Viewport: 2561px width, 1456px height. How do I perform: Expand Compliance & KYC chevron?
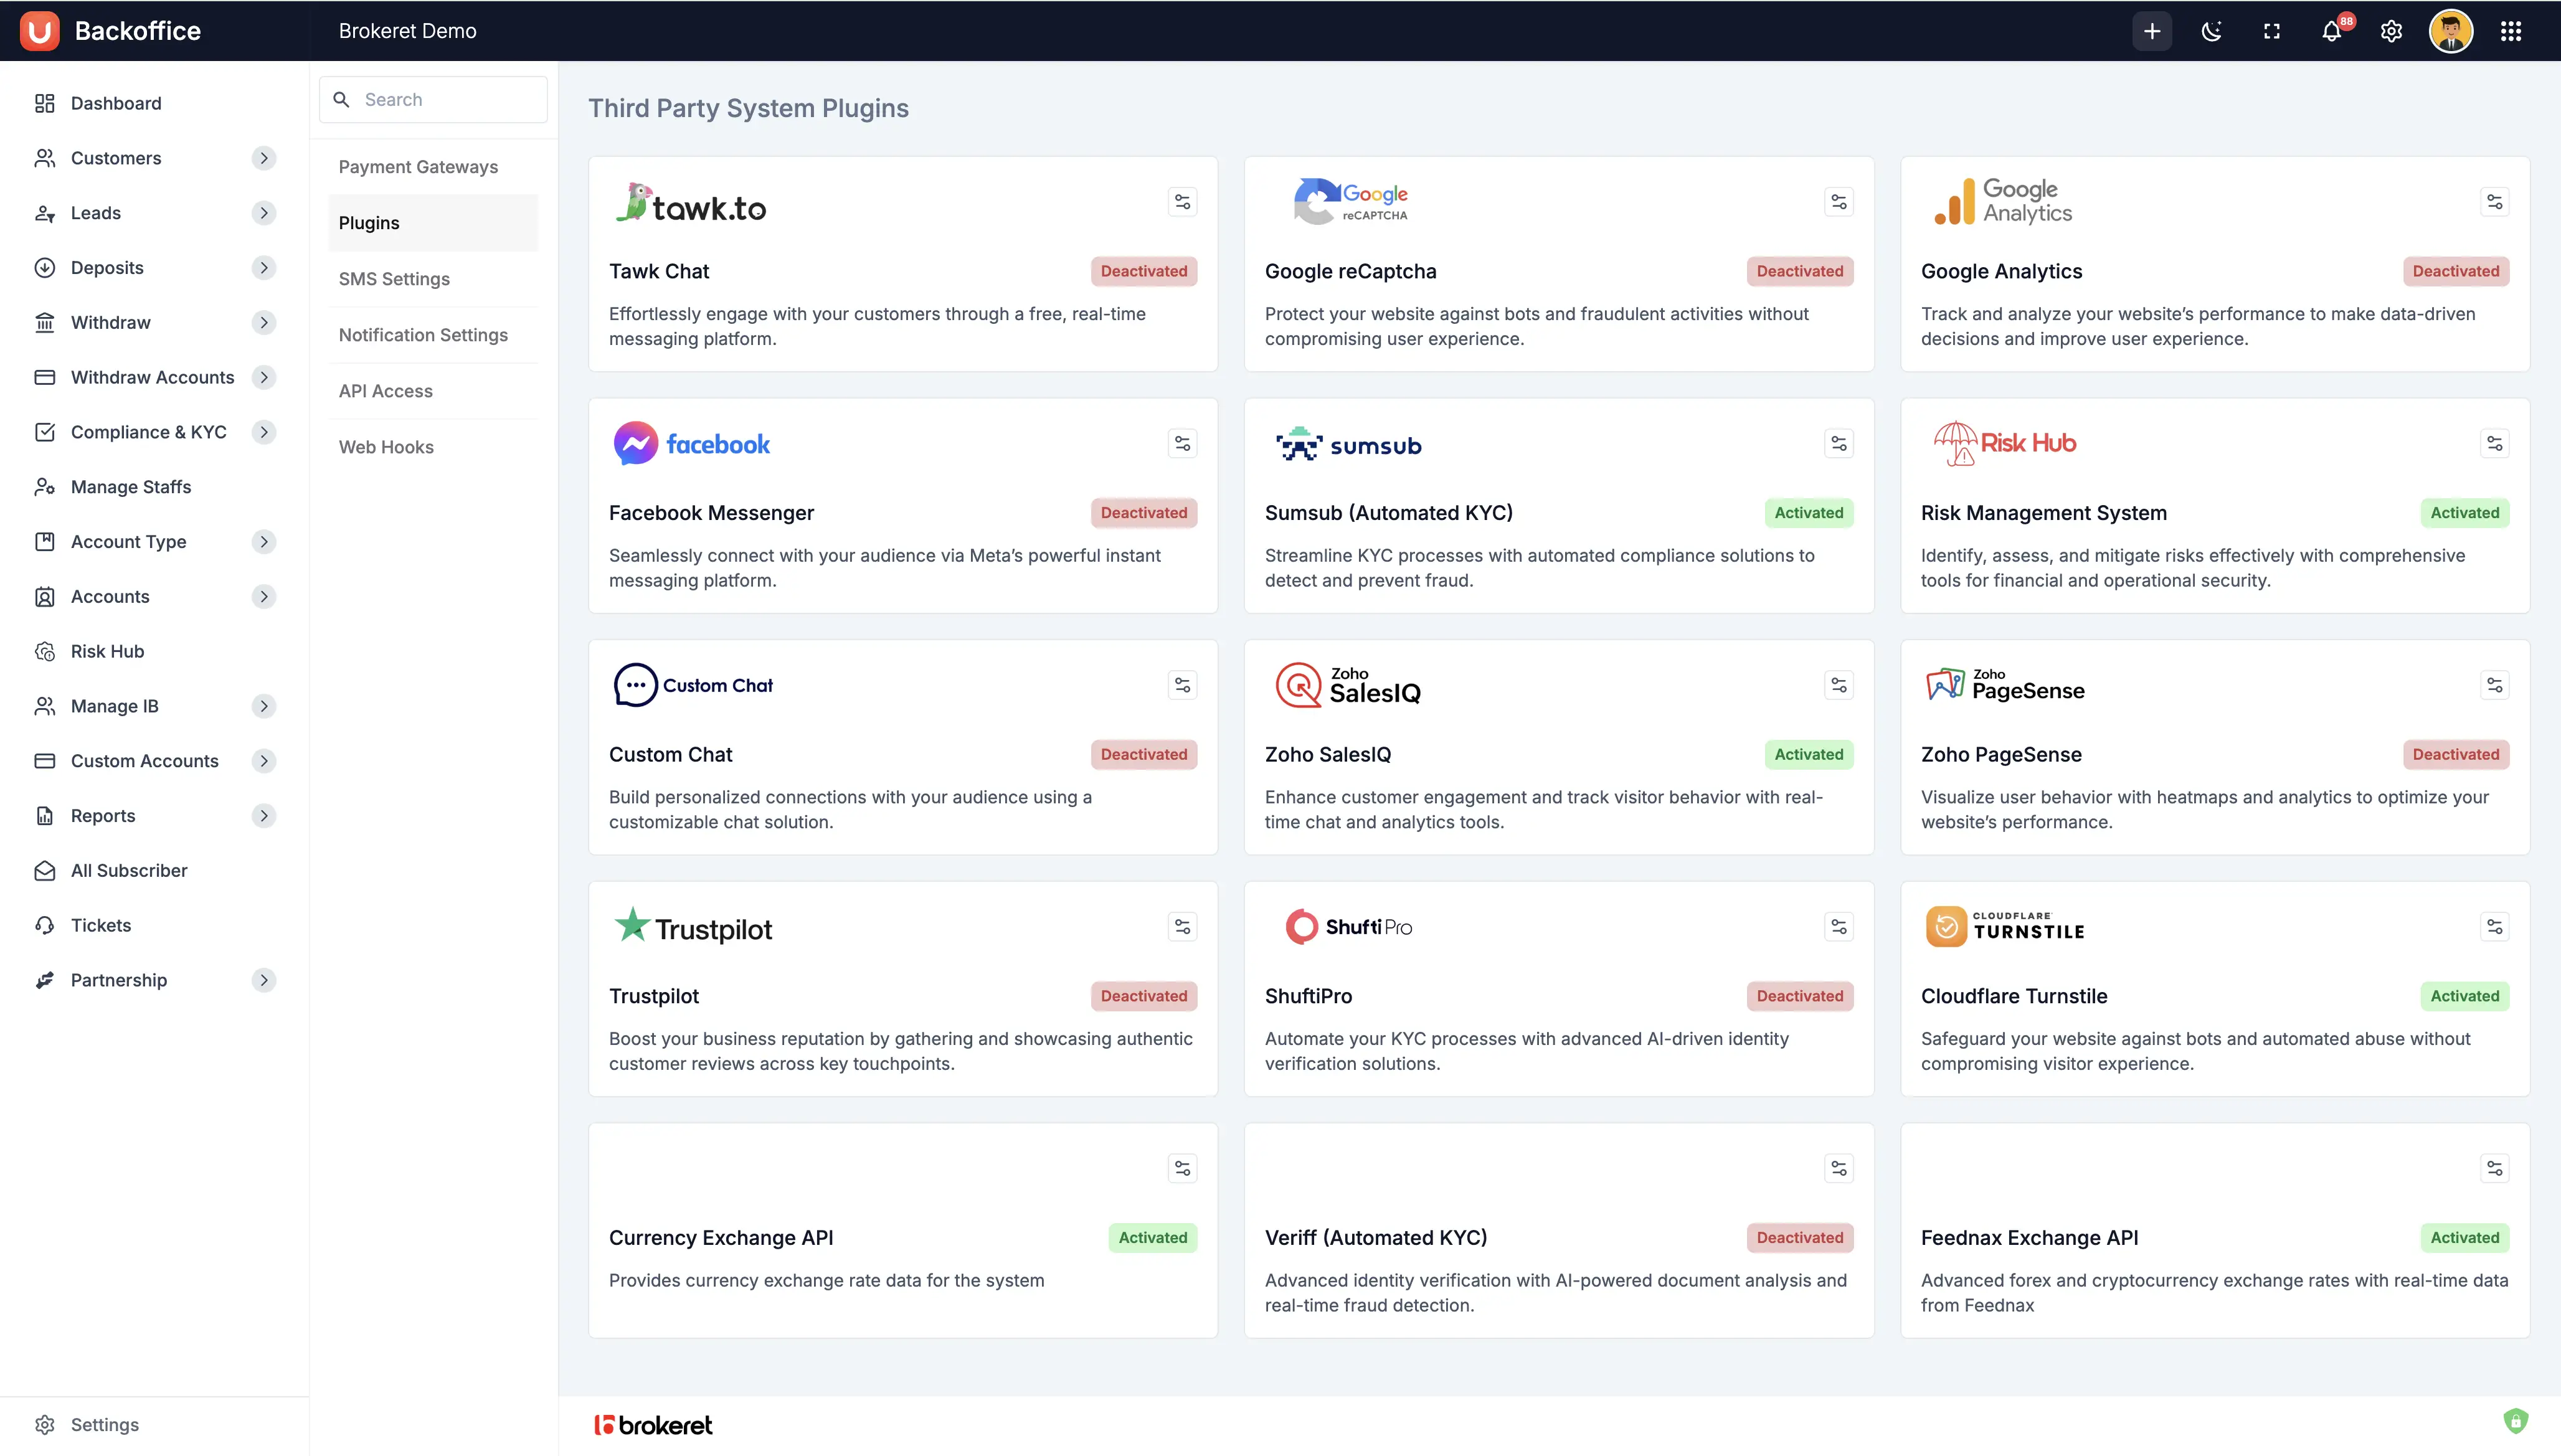(264, 432)
